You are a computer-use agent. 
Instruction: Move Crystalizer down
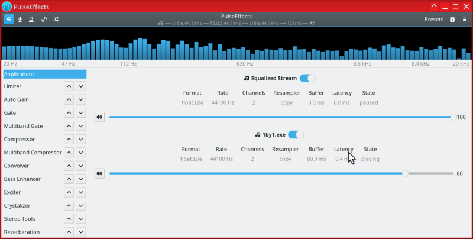[x=81, y=206]
